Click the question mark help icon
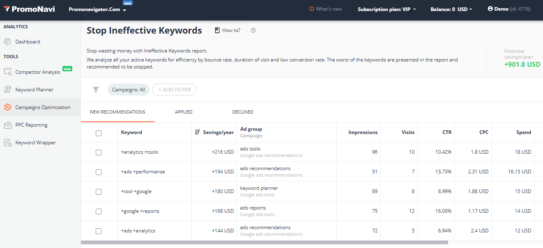The image size is (543, 248). coord(253,30)
